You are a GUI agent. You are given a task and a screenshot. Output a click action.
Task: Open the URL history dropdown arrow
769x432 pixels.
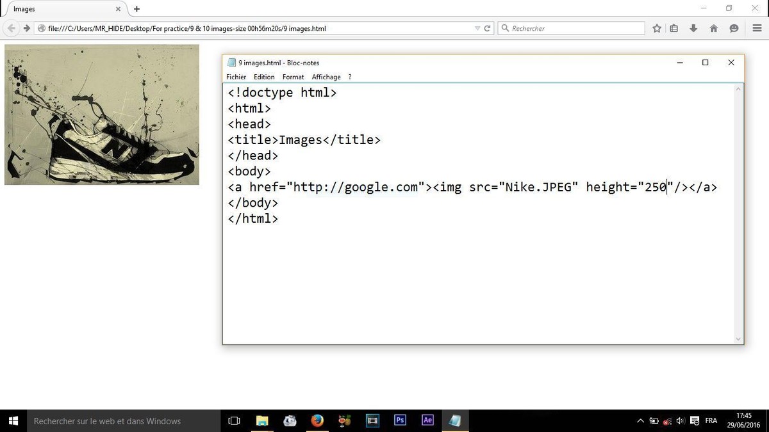[x=477, y=28]
